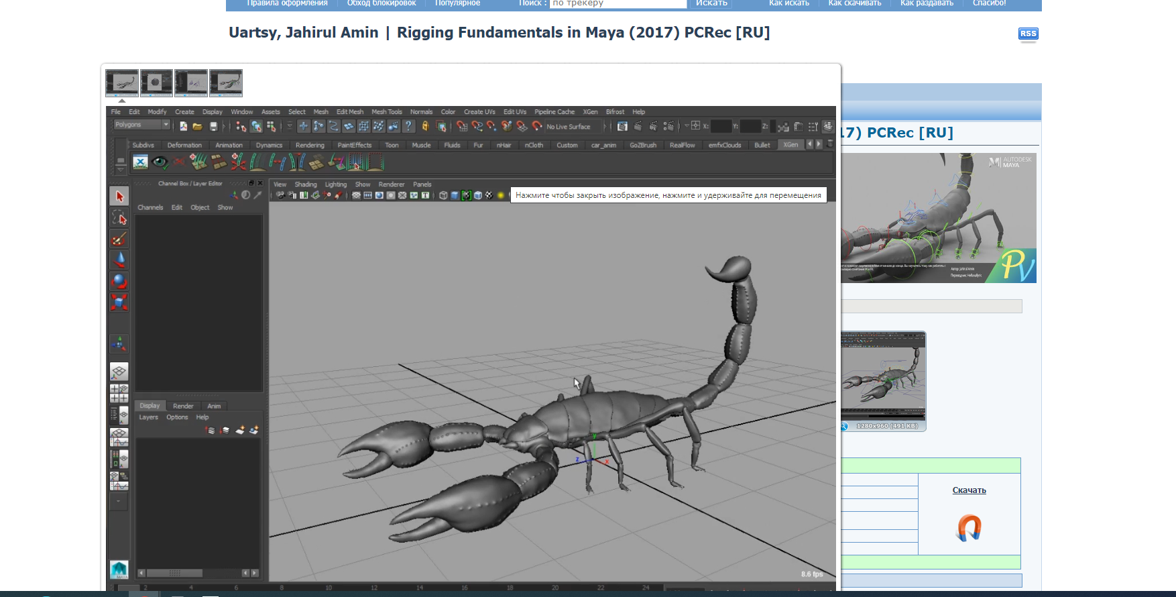
Task: Click the torrent title heading text
Action: [499, 32]
